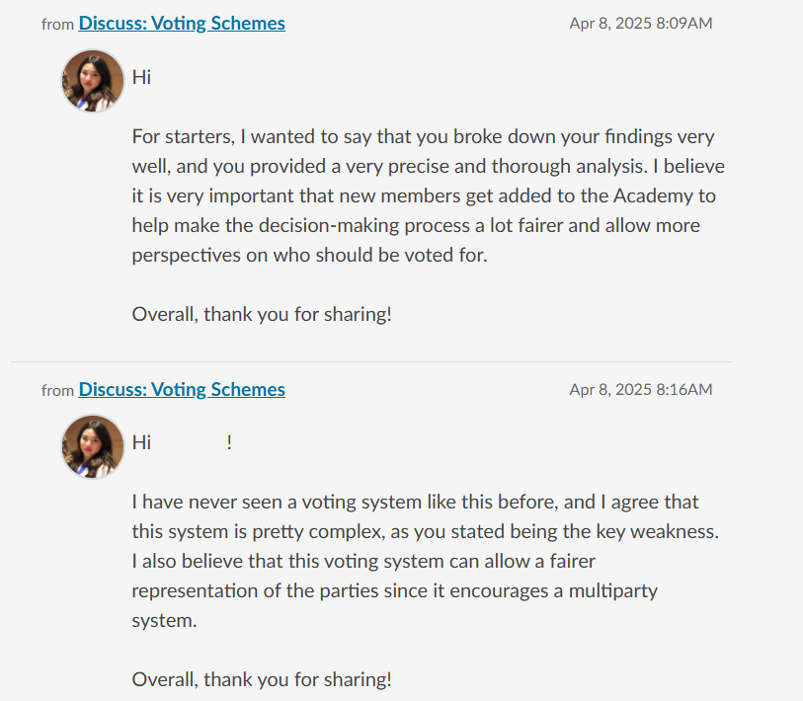This screenshot has width=803, height=701.
Task: Click the exclamation mark after the second greeting
Action: coord(229,442)
